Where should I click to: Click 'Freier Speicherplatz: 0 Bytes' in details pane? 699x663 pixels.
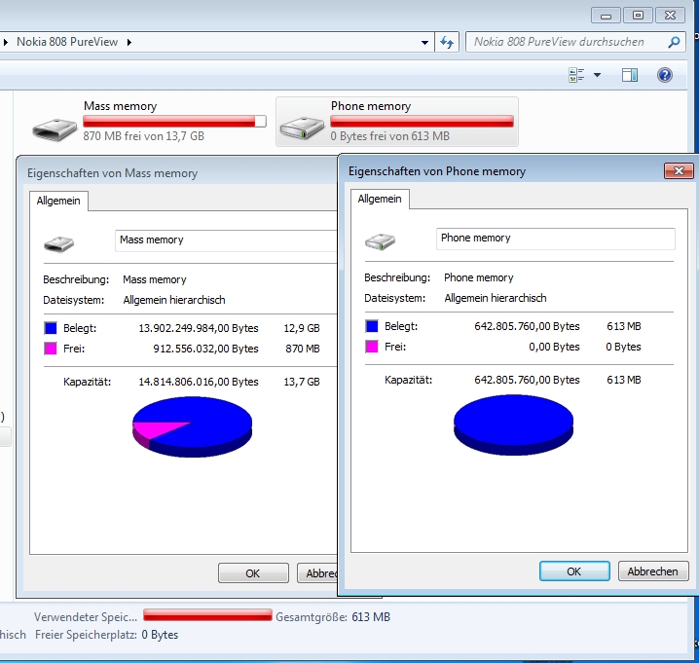pyautogui.click(x=106, y=635)
